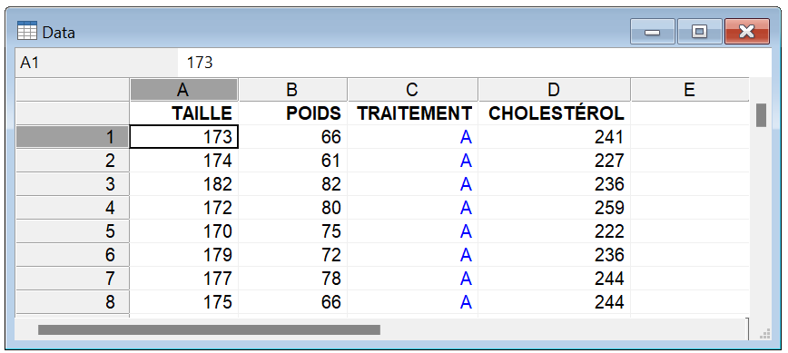Select column A header
Viewport: 788px width, 353px height.
coord(184,89)
